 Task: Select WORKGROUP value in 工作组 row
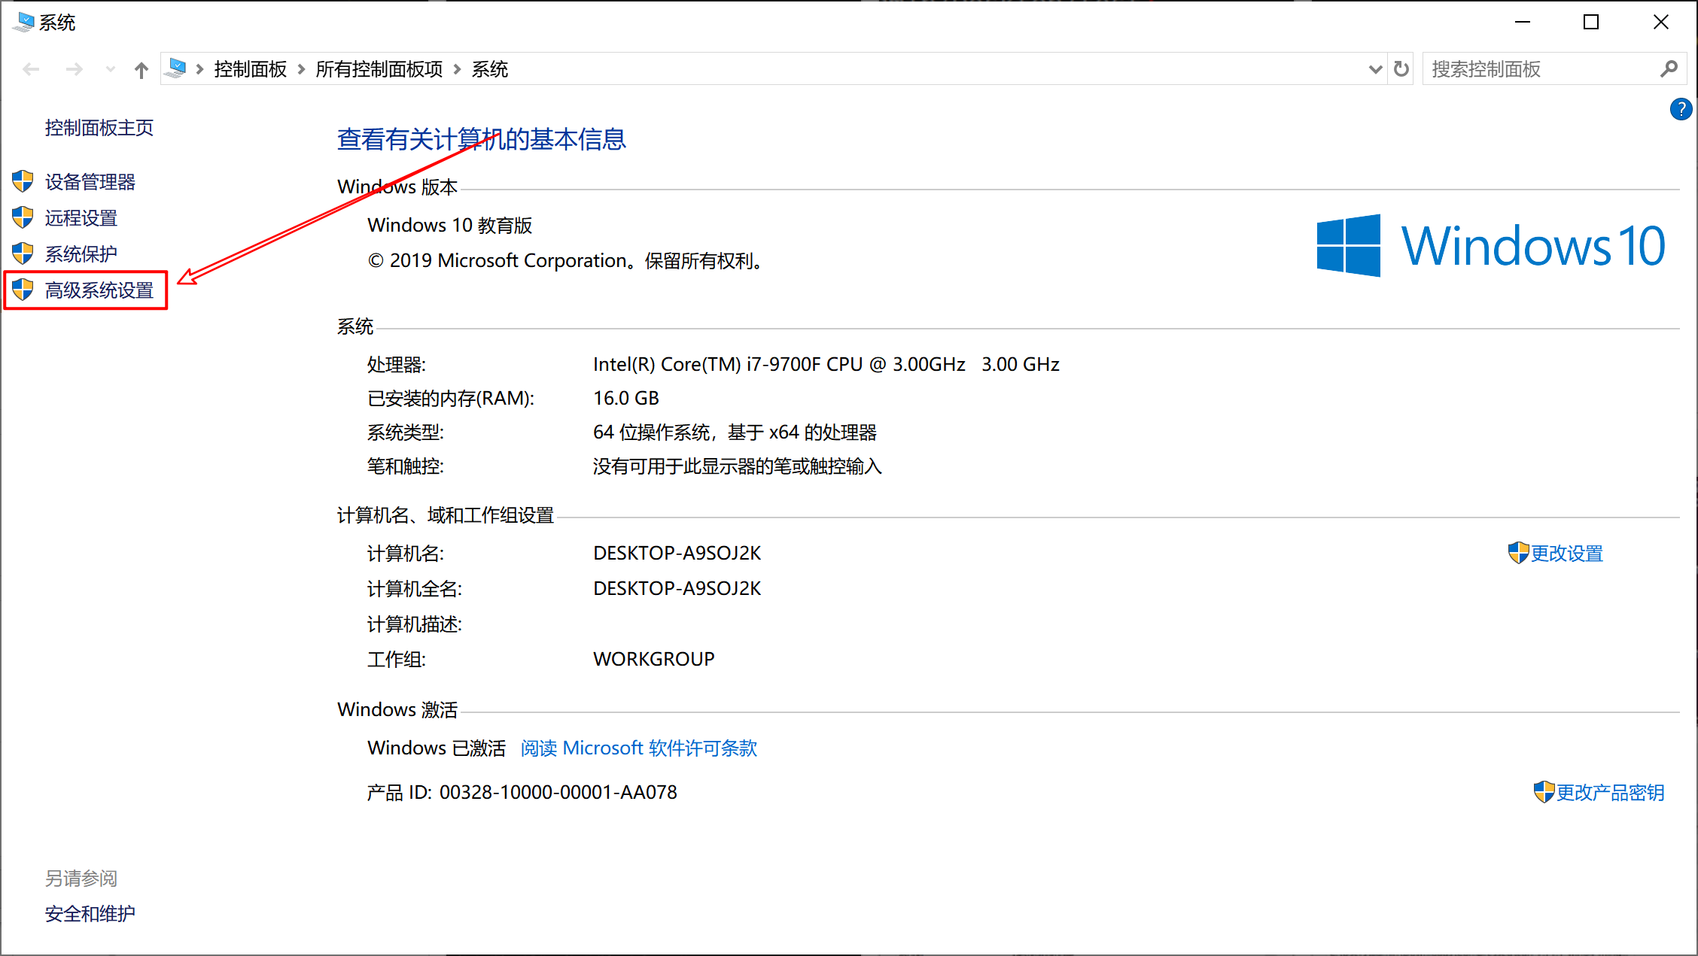click(654, 660)
